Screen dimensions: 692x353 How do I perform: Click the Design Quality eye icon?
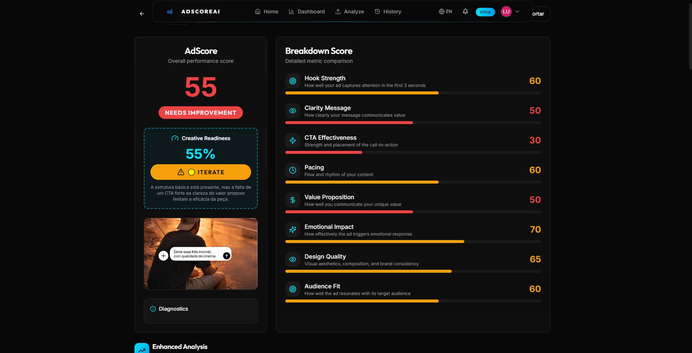tap(292, 259)
